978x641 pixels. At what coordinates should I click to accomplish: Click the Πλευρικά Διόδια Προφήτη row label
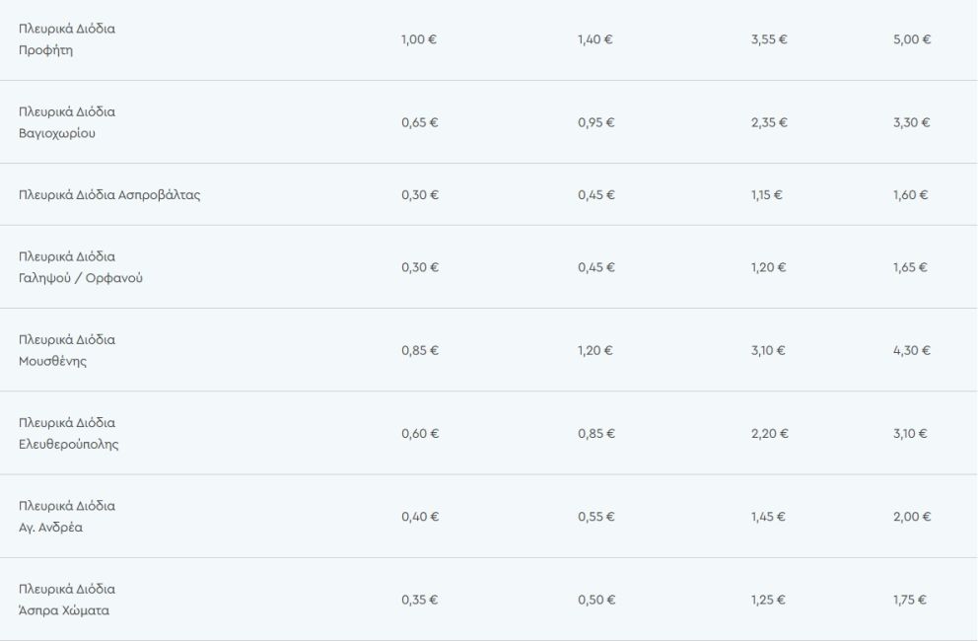point(67,39)
